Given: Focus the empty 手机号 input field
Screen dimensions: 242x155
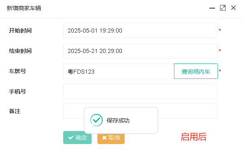Looking at the screenshot, I should point(141,92).
